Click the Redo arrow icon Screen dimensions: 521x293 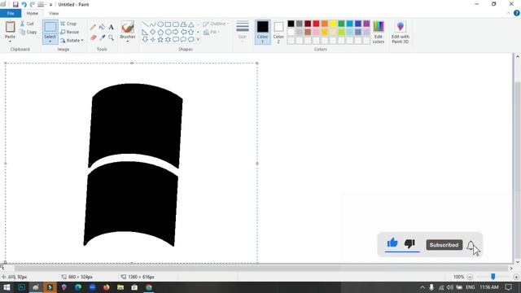click(x=33, y=5)
